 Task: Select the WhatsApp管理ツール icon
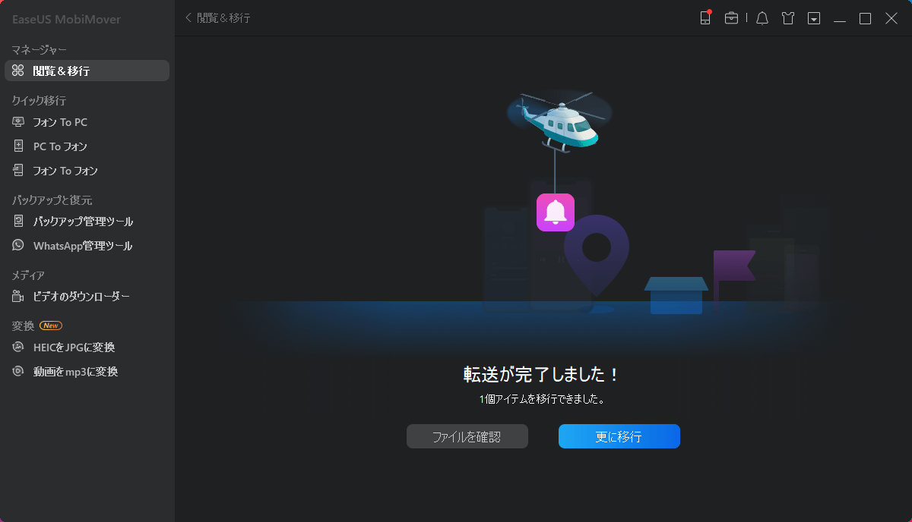pyautogui.click(x=17, y=246)
